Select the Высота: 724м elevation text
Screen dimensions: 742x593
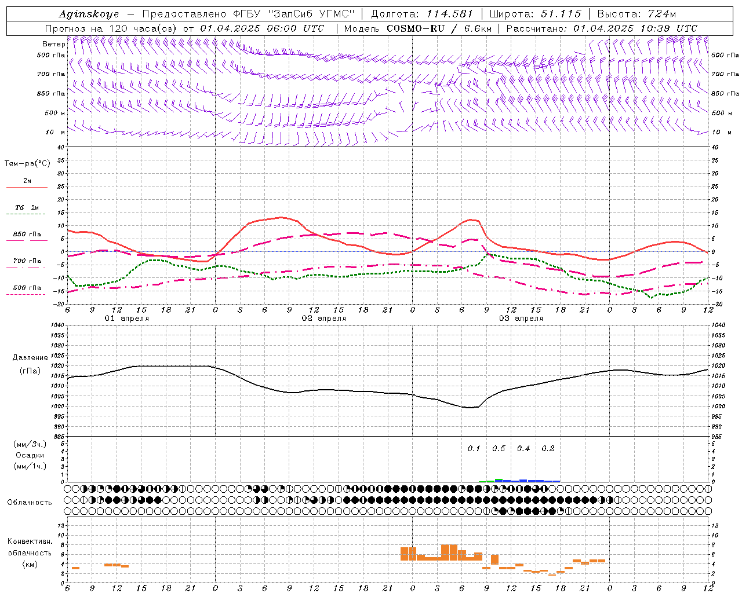636,14
